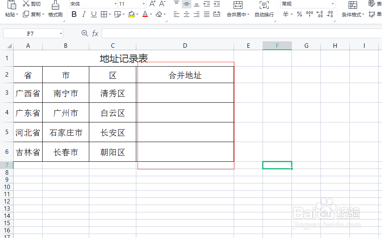Image resolution: width=382 pixels, height=238 pixels.
Task: Align text to top of cell
Action: click(177, 3)
